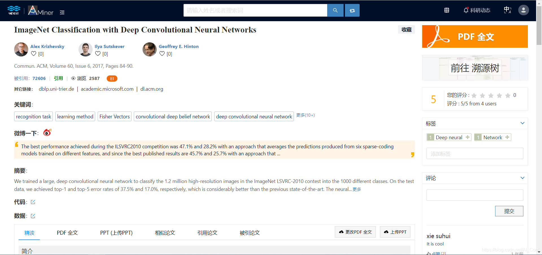Image resolution: width=542 pixels, height=255 pixels.
Task: Switch to the PDF 全文 tab
Action: tap(67, 233)
